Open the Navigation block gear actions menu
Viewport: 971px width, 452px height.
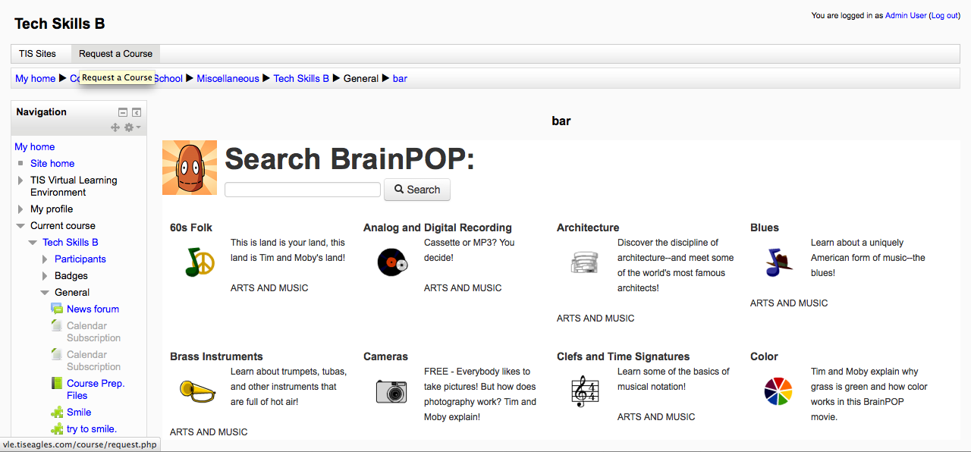tap(132, 127)
